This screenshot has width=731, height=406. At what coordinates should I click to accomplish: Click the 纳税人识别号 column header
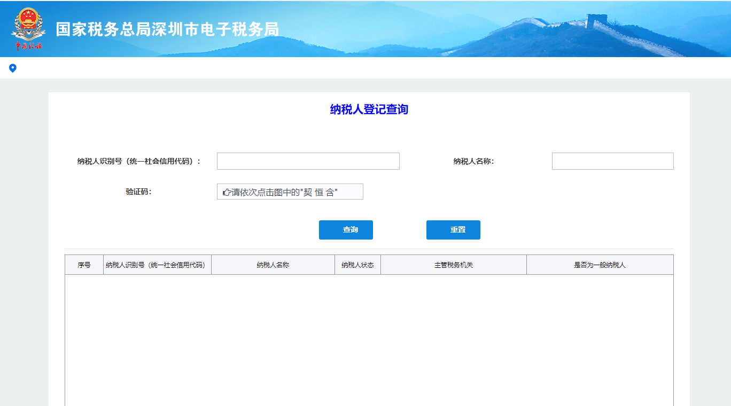click(x=157, y=264)
